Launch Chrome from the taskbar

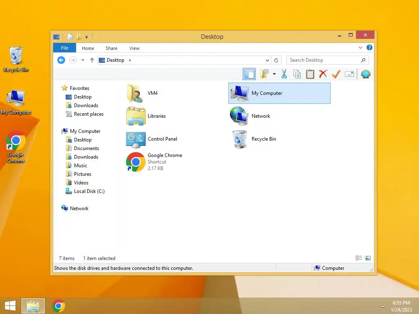59,306
